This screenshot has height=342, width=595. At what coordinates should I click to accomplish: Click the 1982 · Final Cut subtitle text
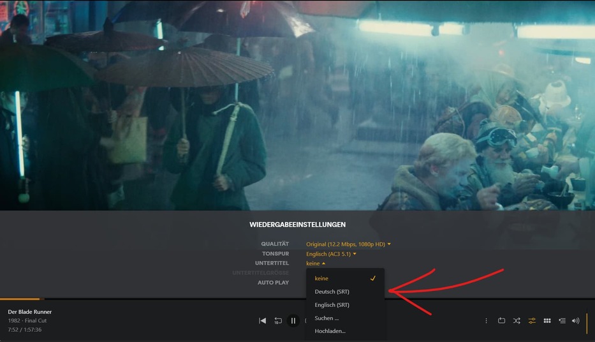pyautogui.click(x=27, y=320)
